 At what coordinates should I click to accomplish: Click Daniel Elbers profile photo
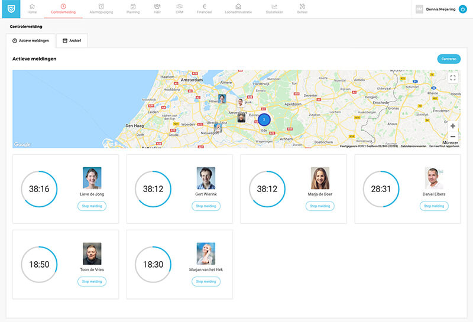pyautogui.click(x=434, y=178)
